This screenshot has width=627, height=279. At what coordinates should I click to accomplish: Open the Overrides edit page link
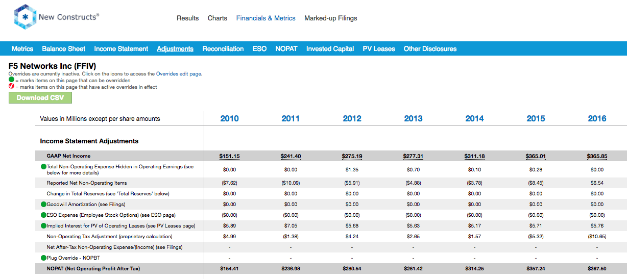[x=179, y=74]
